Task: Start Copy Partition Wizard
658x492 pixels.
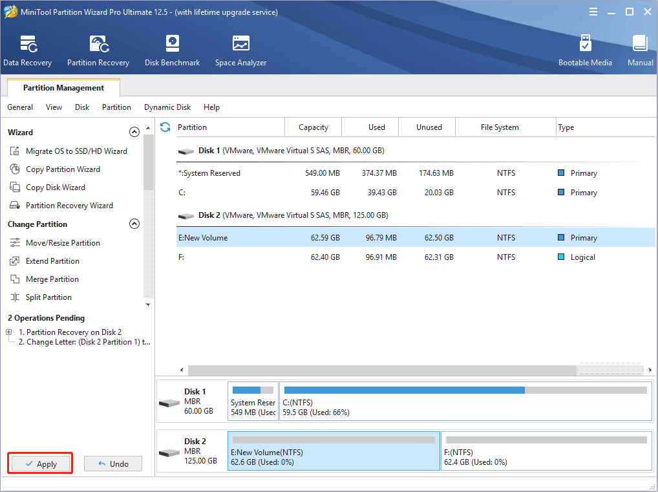Action: (63, 169)
